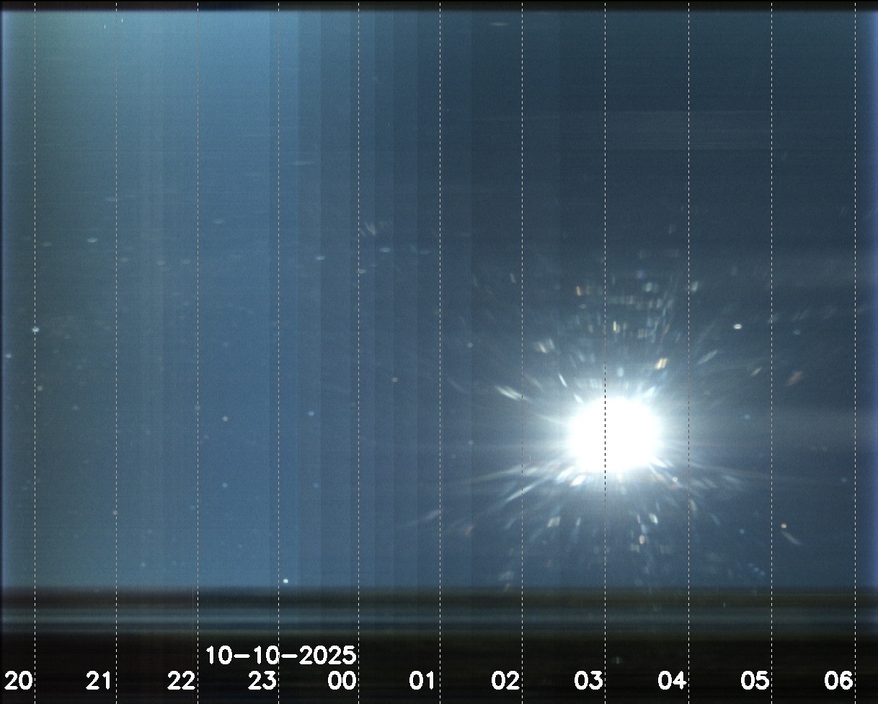Click the 10-10-2025 date label

click(x=281, y=656)
